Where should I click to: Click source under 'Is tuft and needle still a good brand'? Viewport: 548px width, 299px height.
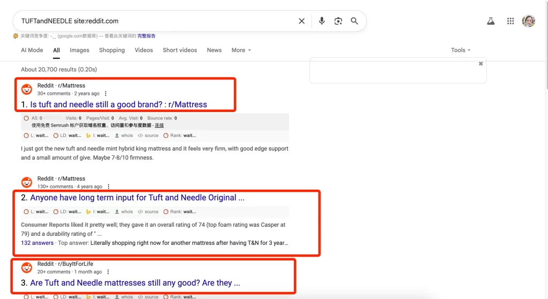[x=148, y=136]
